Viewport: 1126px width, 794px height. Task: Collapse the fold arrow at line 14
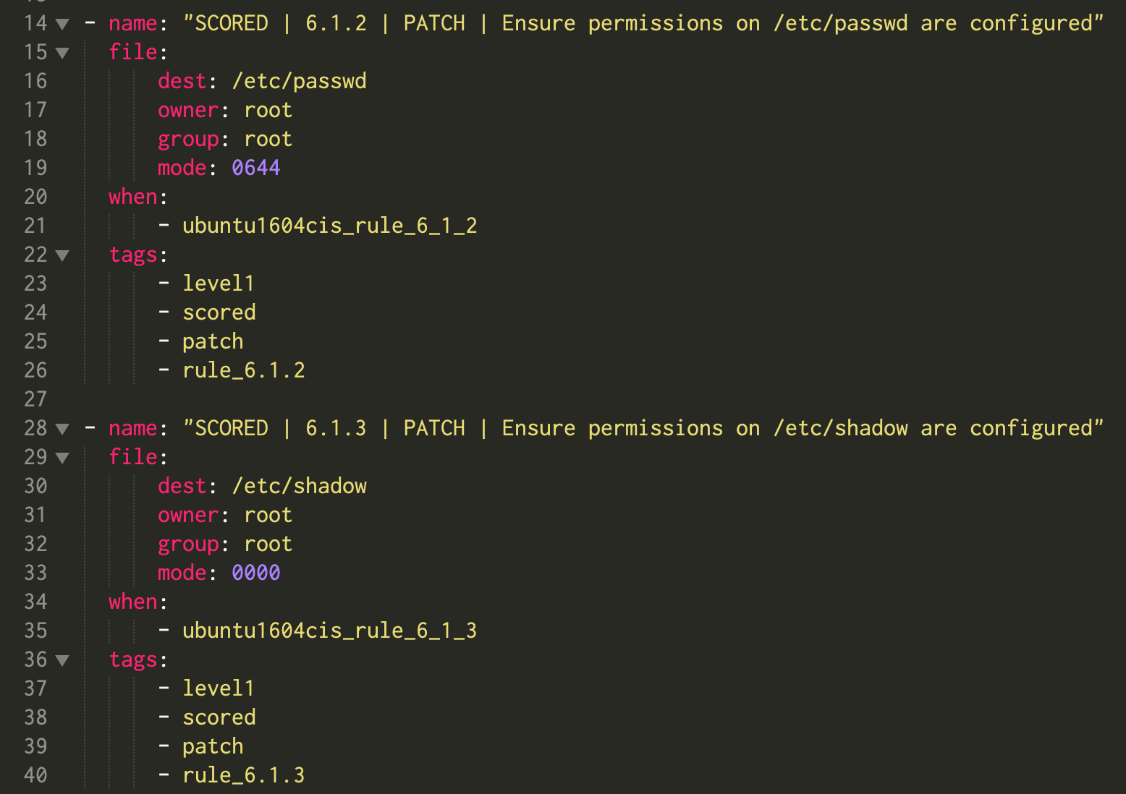click(x=62, y=25)
